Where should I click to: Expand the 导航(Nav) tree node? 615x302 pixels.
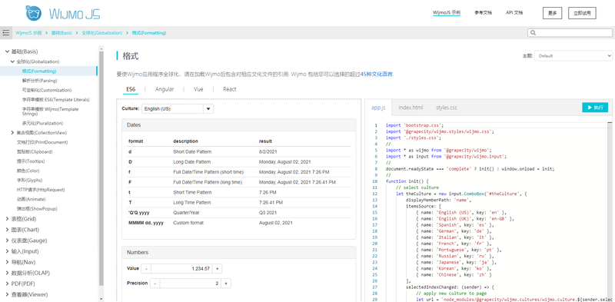click(7, 262)
